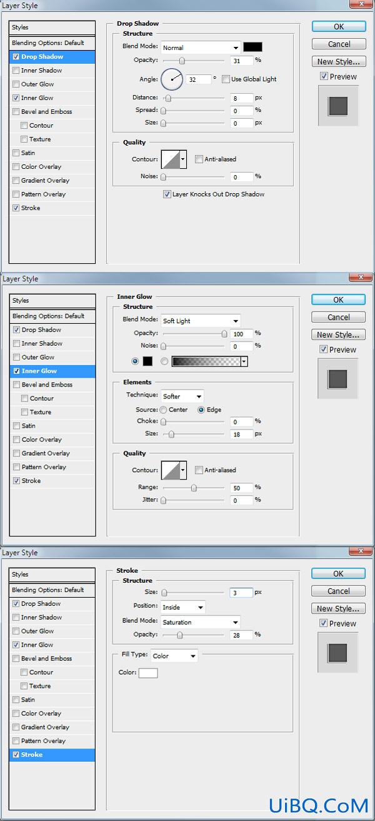375x821 pixels.
Task: Enable Anti-aliased in Inner Glow Quality
Action: (x=199, y=470)
